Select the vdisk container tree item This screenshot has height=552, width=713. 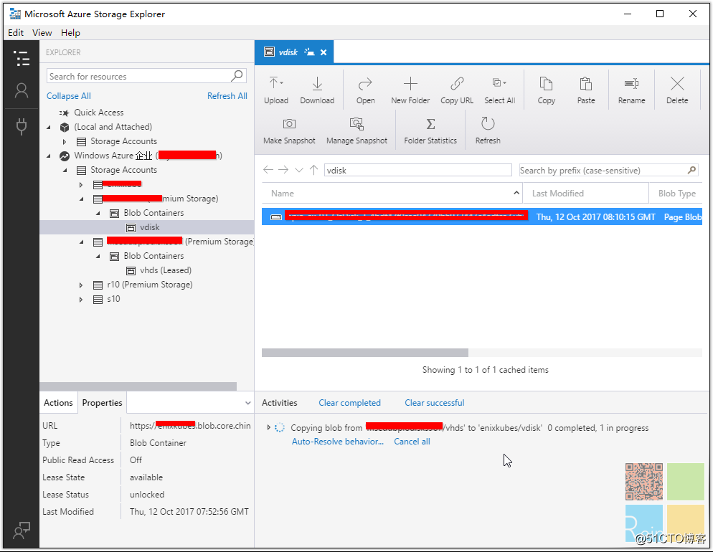(146, 227)
